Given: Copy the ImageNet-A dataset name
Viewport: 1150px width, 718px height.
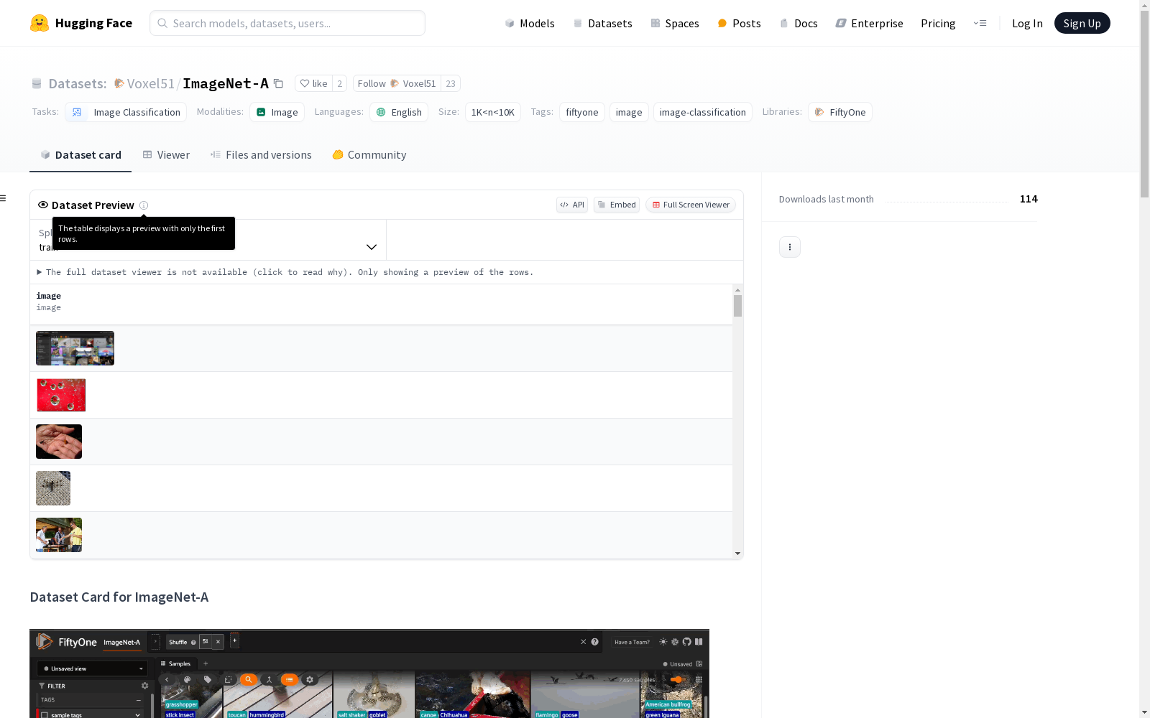Looking at the screenshot, I should tap(279, 83).
